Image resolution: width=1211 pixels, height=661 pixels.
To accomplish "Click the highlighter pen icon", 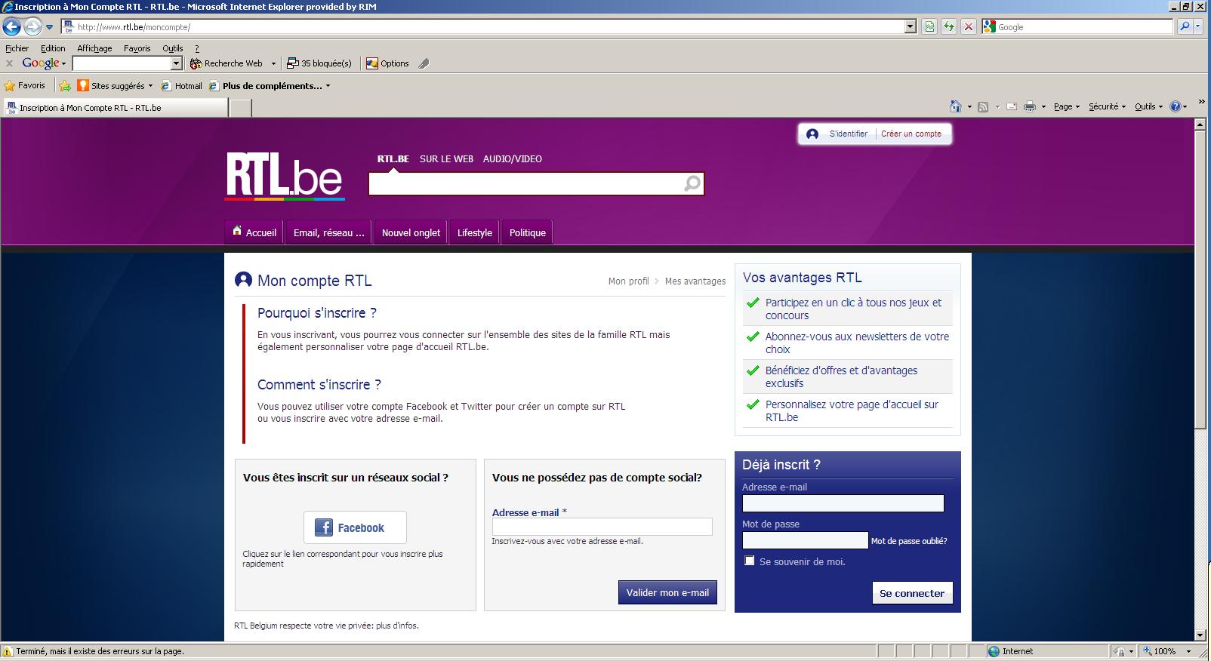I will pyautogui.click(x=424, y=63).
